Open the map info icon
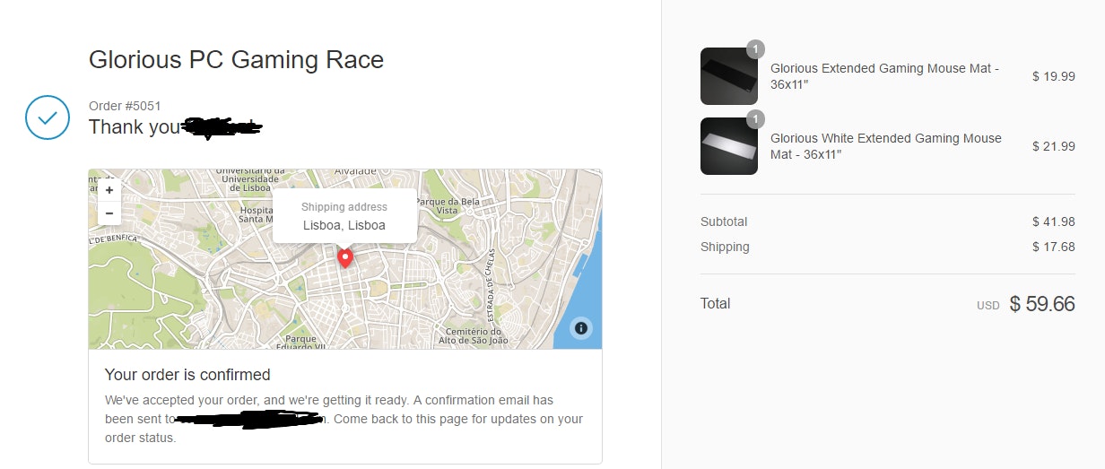This screenshot has width=1105, height=469. click(x=580, y=327)
